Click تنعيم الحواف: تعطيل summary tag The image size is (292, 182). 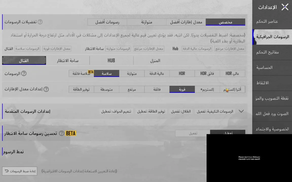(x=116, y=111)
